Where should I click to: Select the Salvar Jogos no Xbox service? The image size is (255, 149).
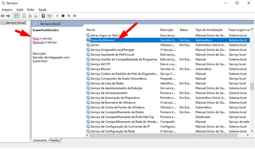click(x=168, y=35)
